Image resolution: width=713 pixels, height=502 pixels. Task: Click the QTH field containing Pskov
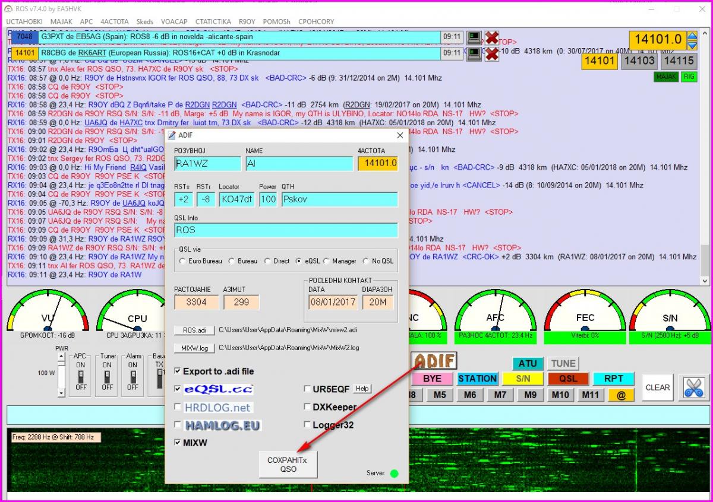pyautogui.click(x=339, y=199)
